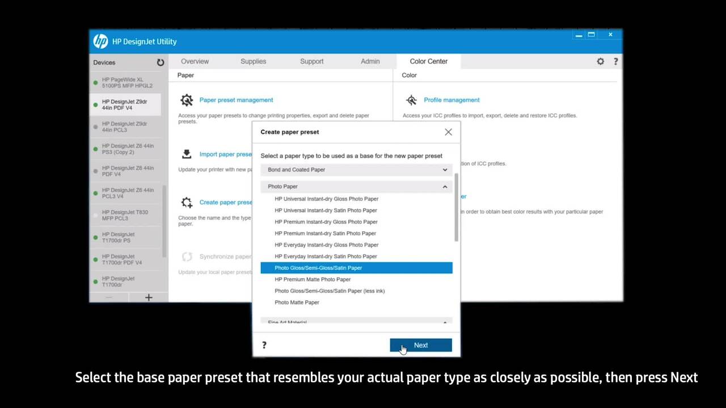Open help question mark in header

(615, 61)
